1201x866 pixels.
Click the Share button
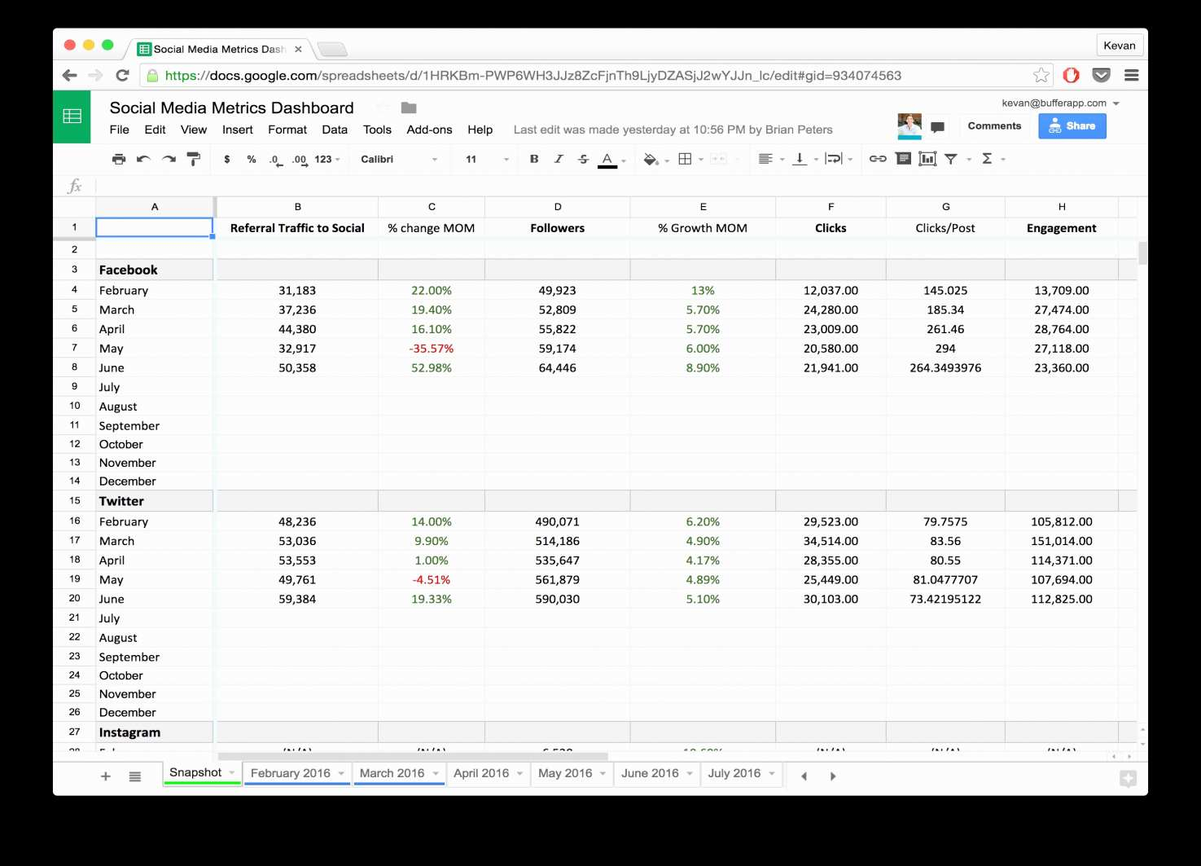1072,125
